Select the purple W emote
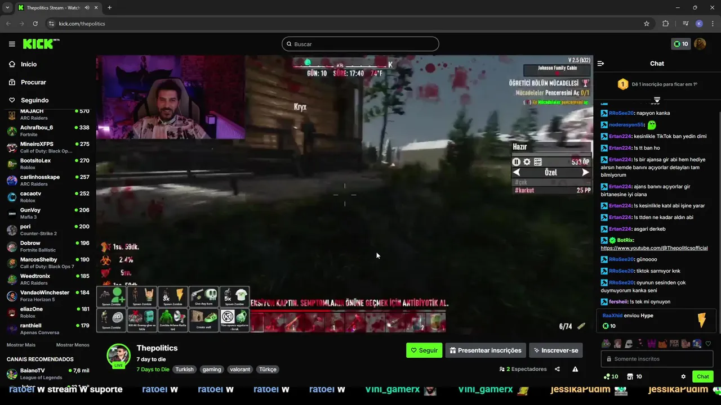This screenshot has height=405, width=721. (x=652, y=344)
